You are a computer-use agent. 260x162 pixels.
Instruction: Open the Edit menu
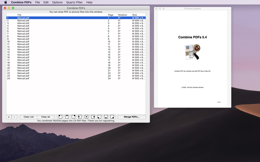coord(46,2)
